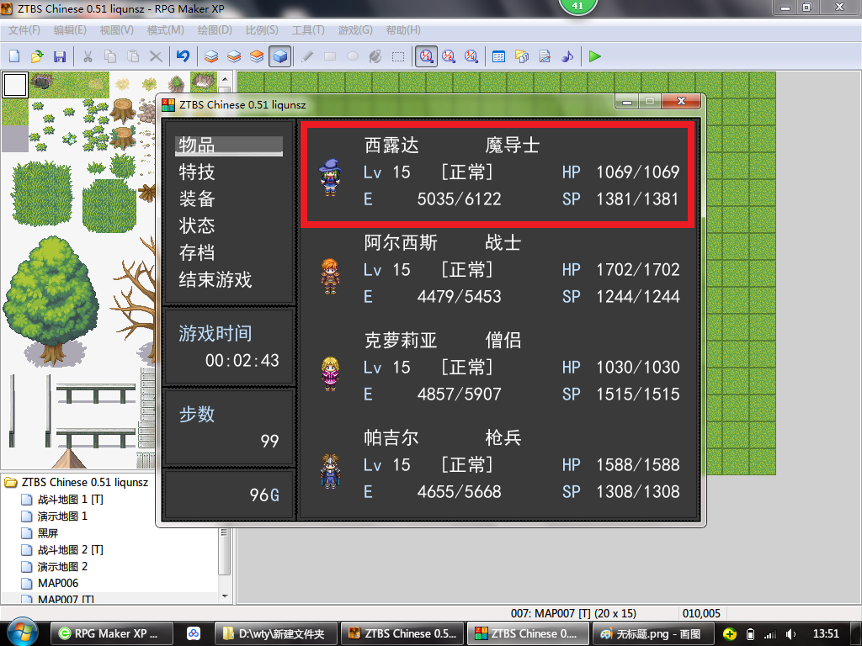This screenshot has height=646, width=862.
Task: Choose the Rectangle drawing tool
Action: point(330,56)
